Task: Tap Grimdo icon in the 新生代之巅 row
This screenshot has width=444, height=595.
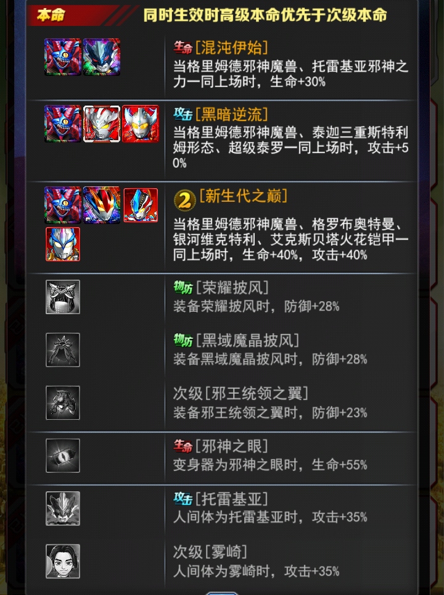Action: click(x=62, y=205)
